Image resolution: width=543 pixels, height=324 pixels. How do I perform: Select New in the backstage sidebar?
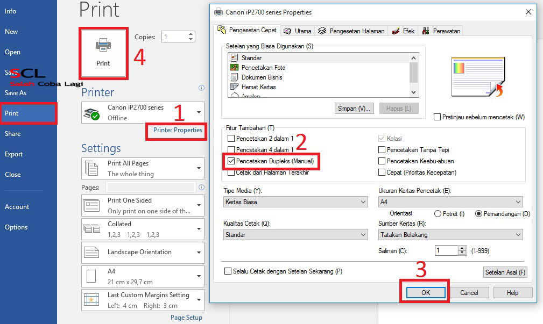pos(11,32)
